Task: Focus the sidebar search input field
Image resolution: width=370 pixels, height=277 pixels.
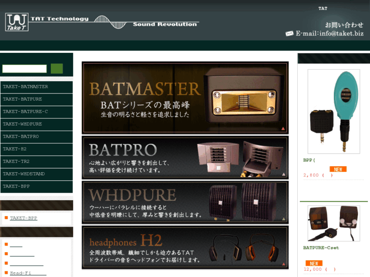Action: 24,69
